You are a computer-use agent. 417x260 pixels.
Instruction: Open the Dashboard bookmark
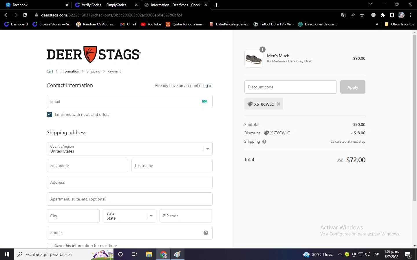coord(16,24)
